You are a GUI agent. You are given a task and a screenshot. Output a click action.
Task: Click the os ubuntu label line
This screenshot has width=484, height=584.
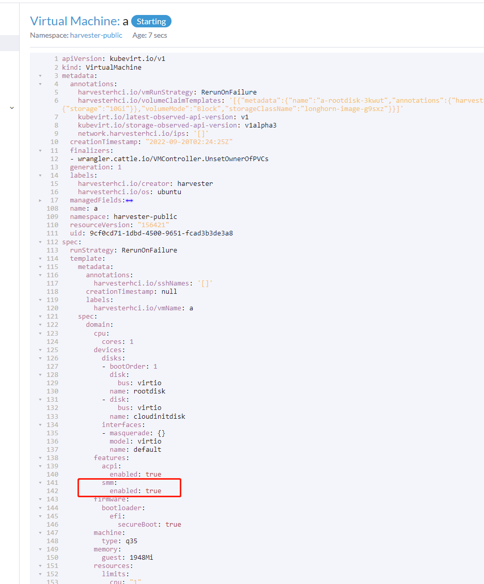(130, 192)
